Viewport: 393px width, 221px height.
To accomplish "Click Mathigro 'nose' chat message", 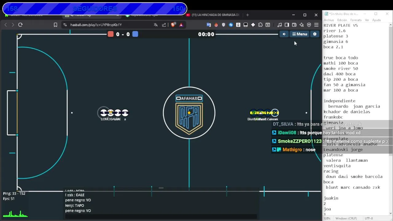I will point(294,149).
